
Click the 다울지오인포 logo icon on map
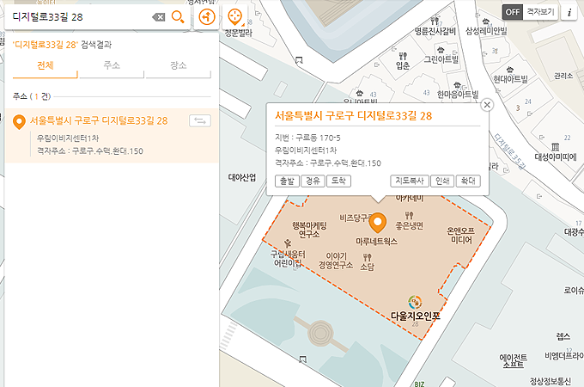coord(415,303)
